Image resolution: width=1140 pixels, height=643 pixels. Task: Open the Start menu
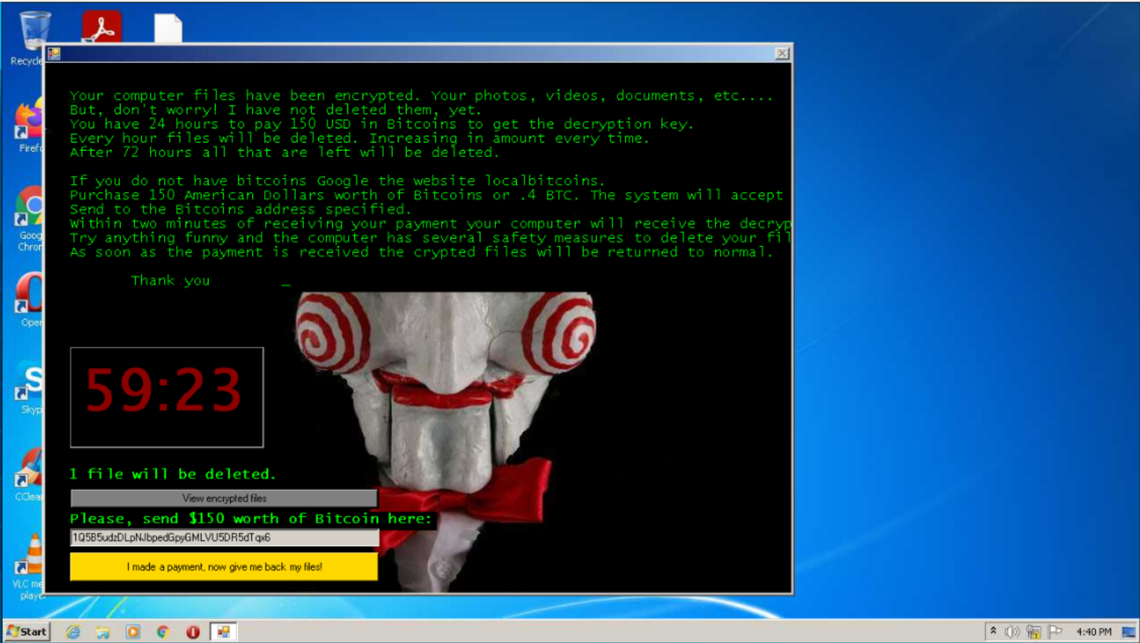click(28, 631)
